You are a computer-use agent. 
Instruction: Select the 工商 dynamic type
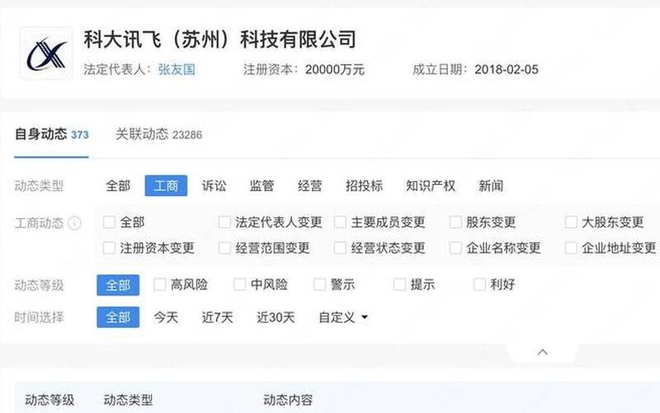(166, 186)
